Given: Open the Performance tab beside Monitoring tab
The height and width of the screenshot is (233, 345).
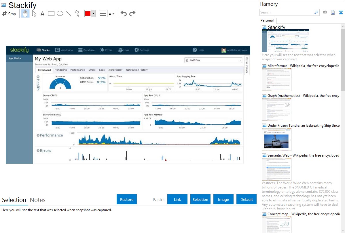Looking at the screenshot, I should point(77,70).
